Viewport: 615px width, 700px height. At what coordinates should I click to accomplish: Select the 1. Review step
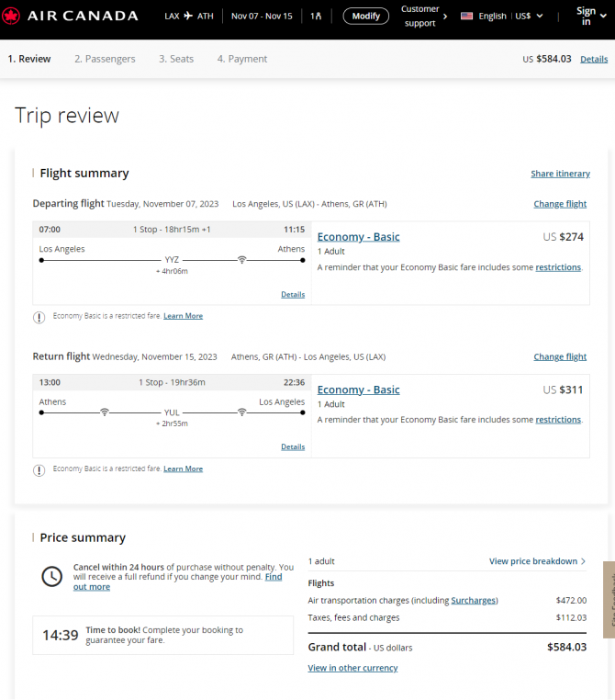click(29, 59)
